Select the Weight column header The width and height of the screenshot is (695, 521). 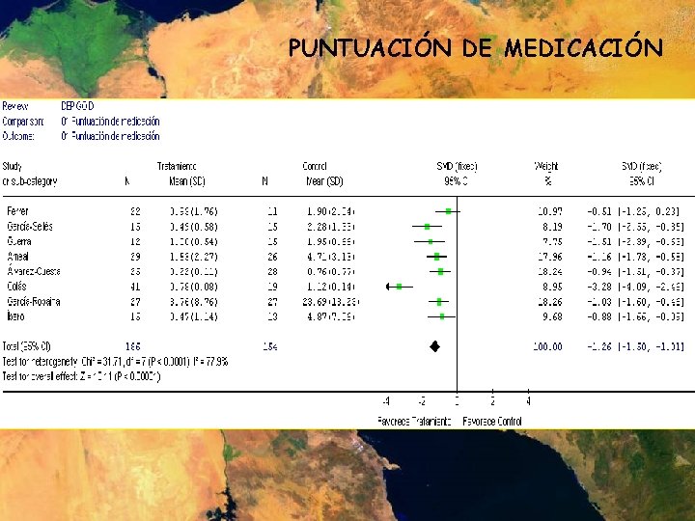click(546, 166)
